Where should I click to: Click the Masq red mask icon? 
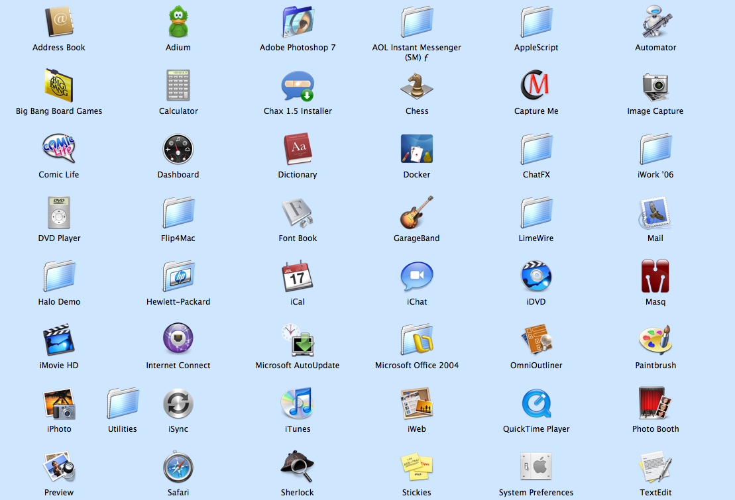coord(655,276)
